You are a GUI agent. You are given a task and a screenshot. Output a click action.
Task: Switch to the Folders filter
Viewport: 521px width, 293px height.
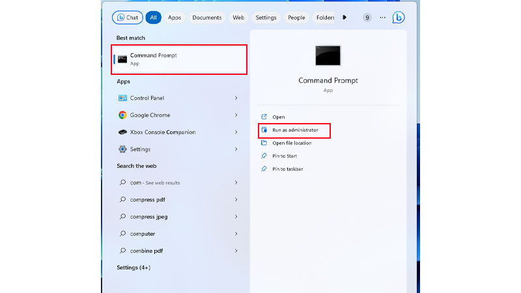[x=324, y=18]
